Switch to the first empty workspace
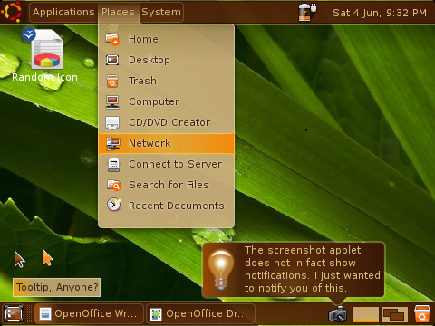Image resolution: width=435 pixels, height=326 pixels. [365, 314]
